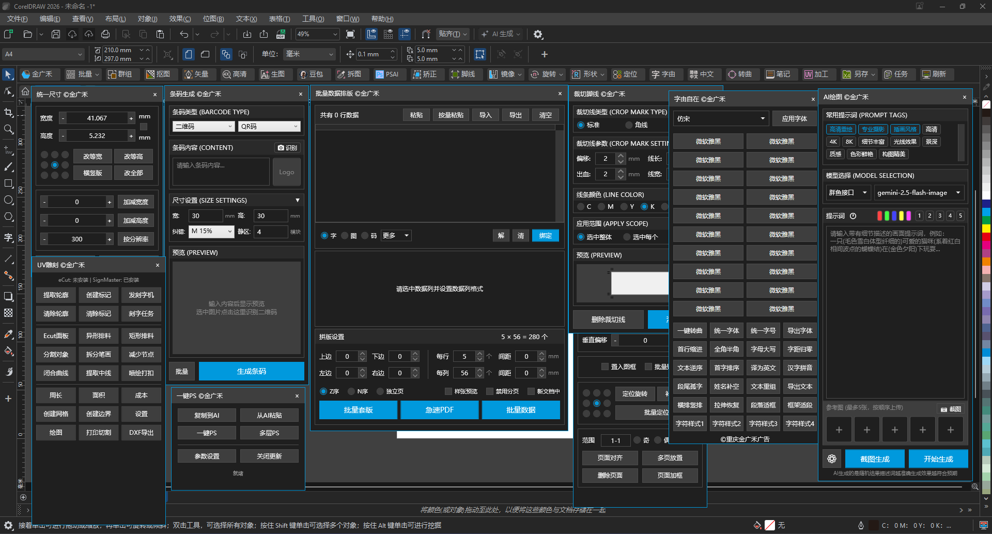Screen dimensions: 992x534
Task: Click the Print icon in the toolbar
Action: (x=105, y=34)
